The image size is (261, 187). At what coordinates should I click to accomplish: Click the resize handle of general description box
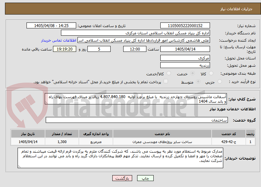pos(46,103)
